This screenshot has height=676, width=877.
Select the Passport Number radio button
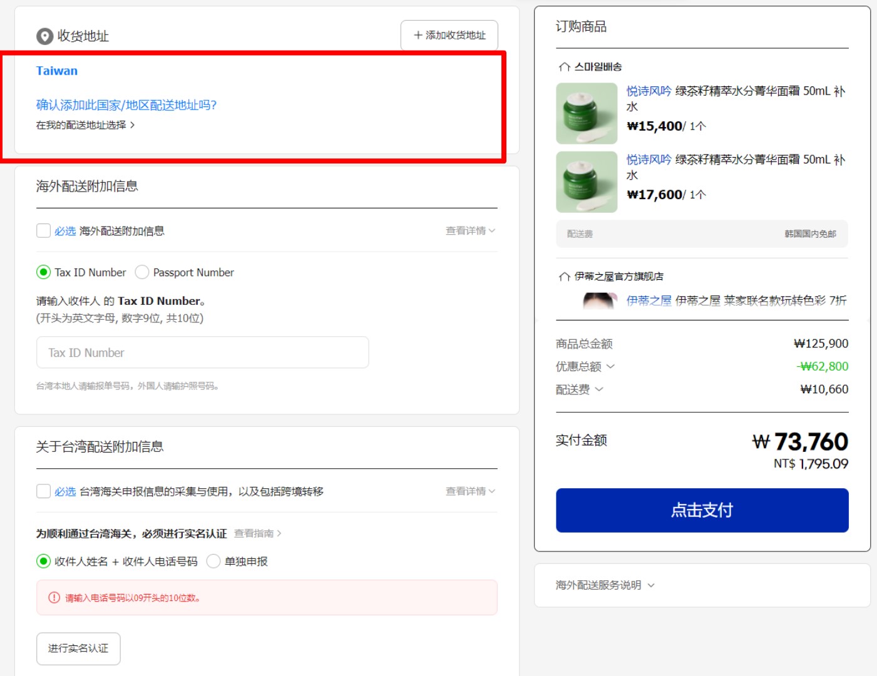[142, 272]
